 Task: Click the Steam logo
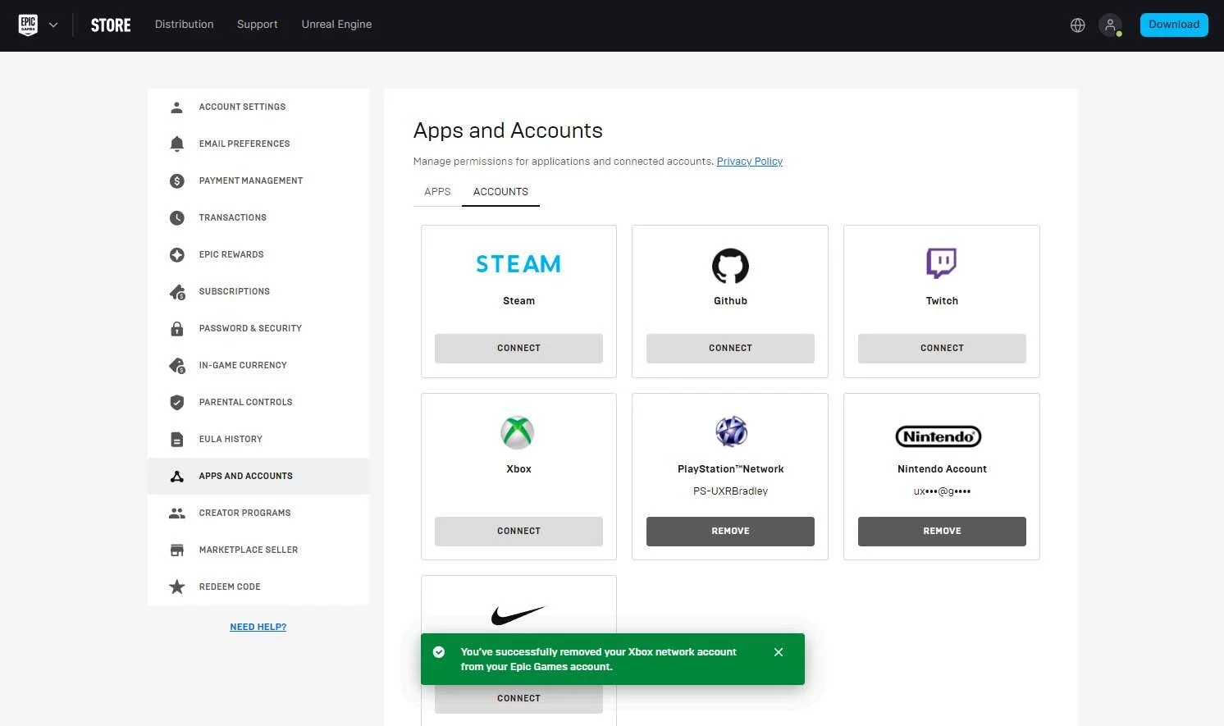pos(518,264)
